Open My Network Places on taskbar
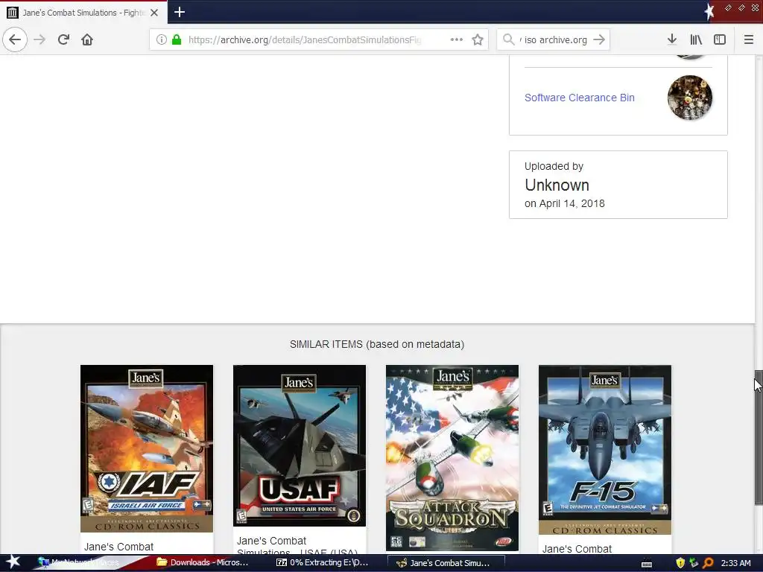Image resolution: width=763 pixels, height=572 pixels. point(79,562)
